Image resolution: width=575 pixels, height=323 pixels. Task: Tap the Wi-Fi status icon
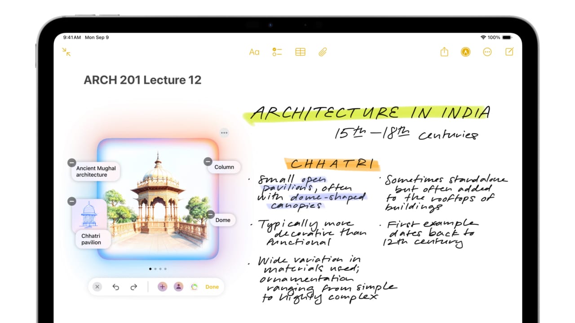(x=483, y=37)
